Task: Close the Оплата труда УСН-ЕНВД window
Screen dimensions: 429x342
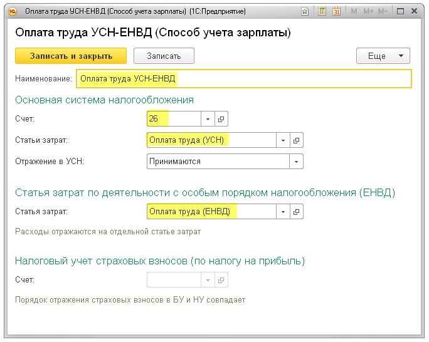Action: (x=414, y=11)
